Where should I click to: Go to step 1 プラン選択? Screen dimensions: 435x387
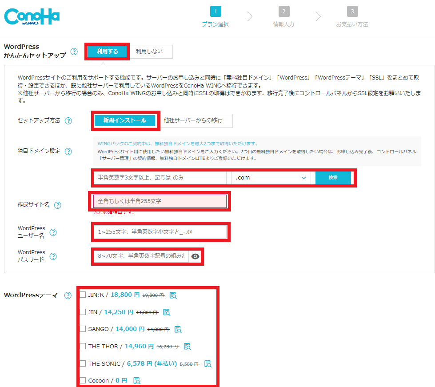point(216,16)
